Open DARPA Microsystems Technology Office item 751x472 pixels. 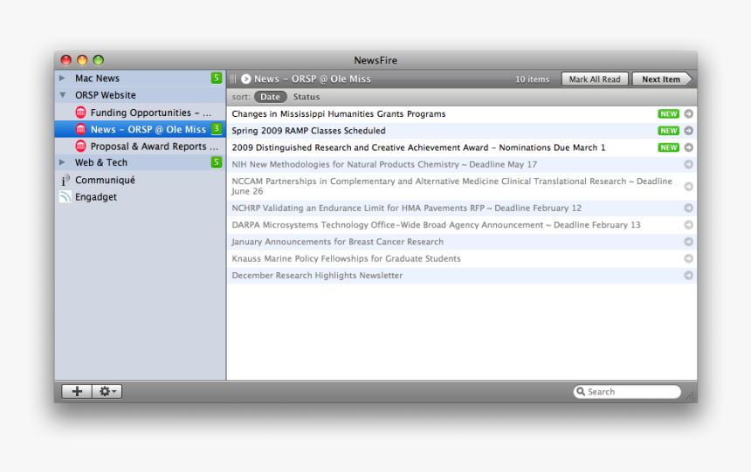(462, 224)
